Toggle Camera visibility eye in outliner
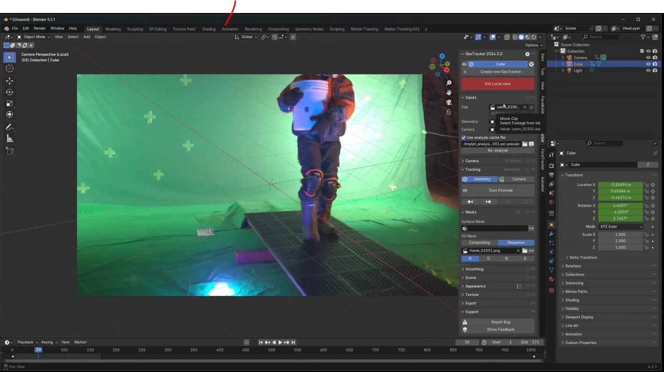Image resolution: width=664 pixels, height=372 pixels. (x=648, y=58)
